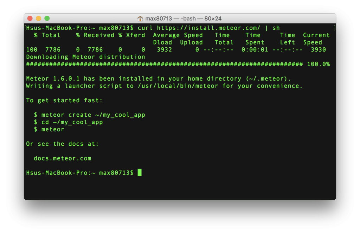Click the 'Average Speed' column header
Image resolution: width=360 pixels, height=234 pixels.
[178, 35]
